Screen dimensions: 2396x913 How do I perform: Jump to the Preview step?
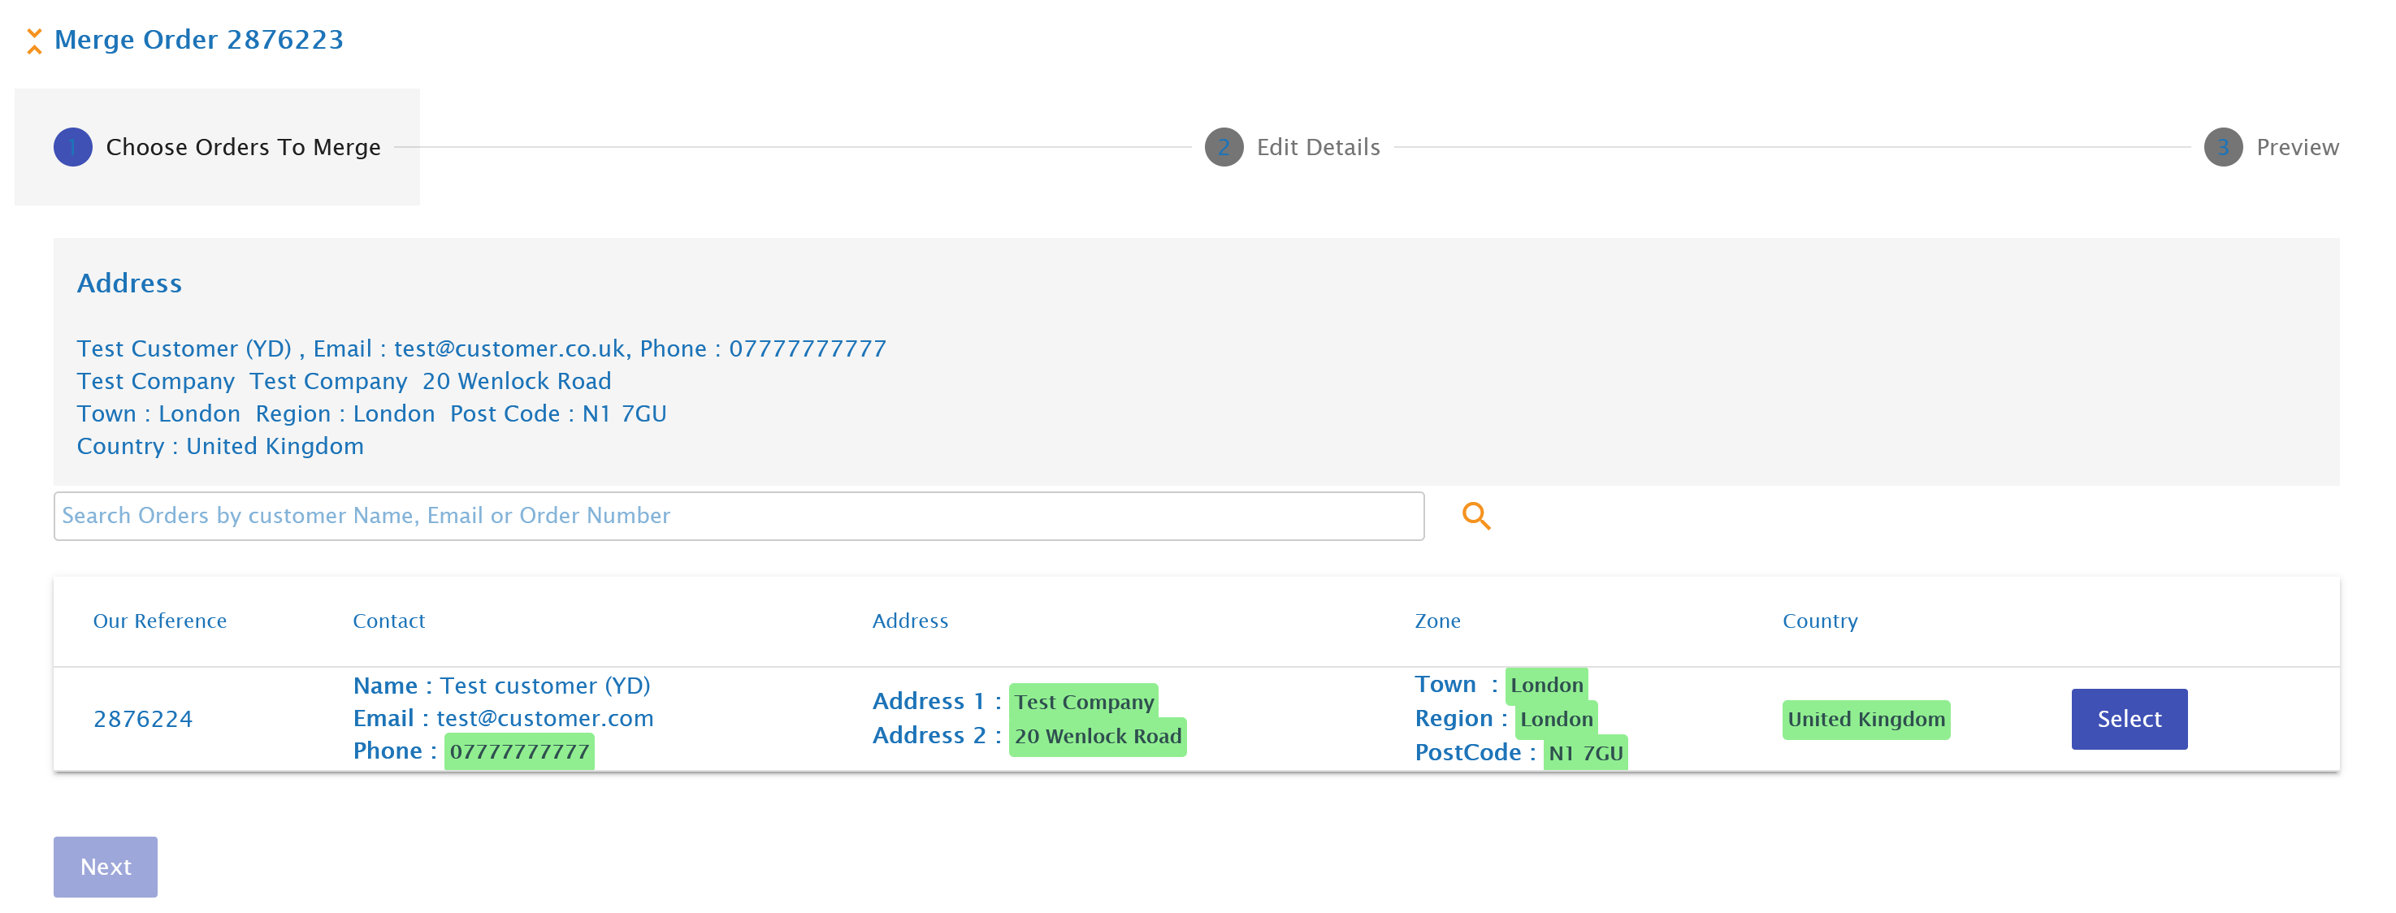(x=2297, y=147)
